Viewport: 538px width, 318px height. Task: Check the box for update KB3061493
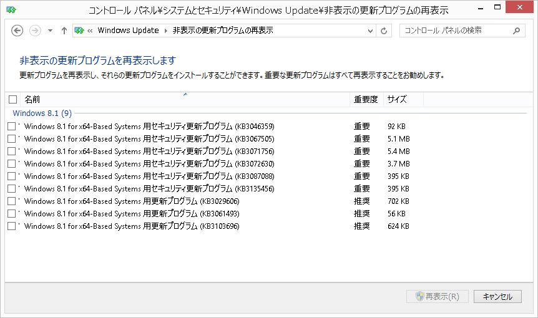[12, 213]
